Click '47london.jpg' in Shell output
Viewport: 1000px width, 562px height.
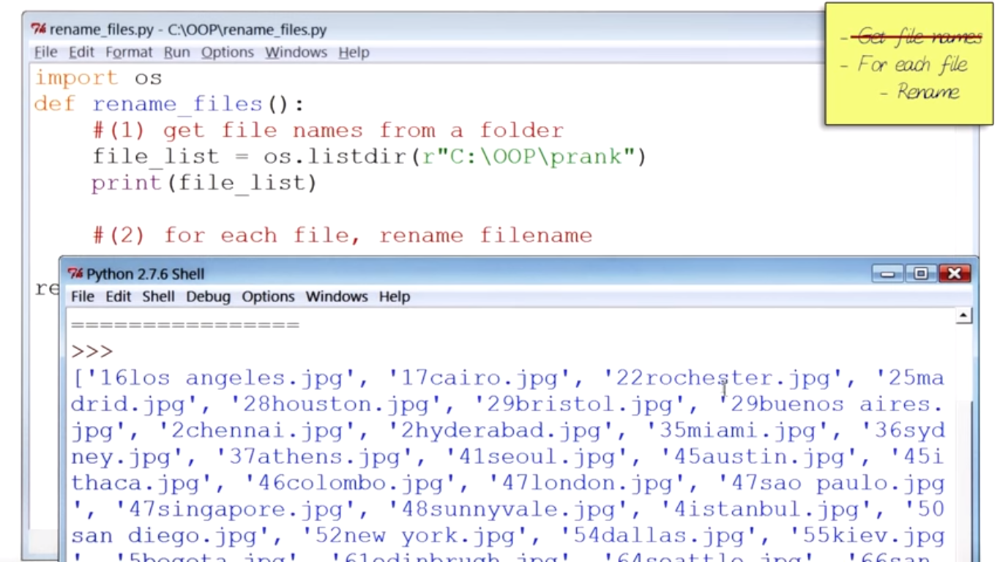[x=588, y=484]
